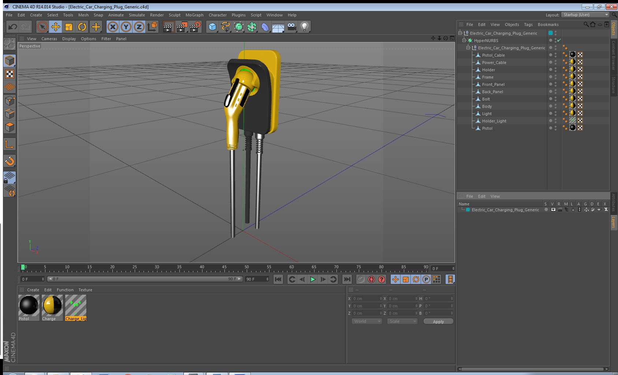
Task: Select Edges mode in left palette
Action: tap(10, 114)
